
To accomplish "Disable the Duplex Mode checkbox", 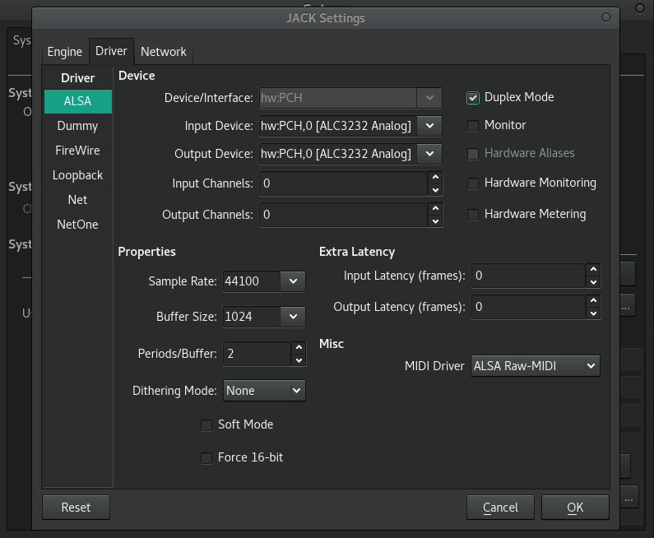I will [x=473, y=98].
